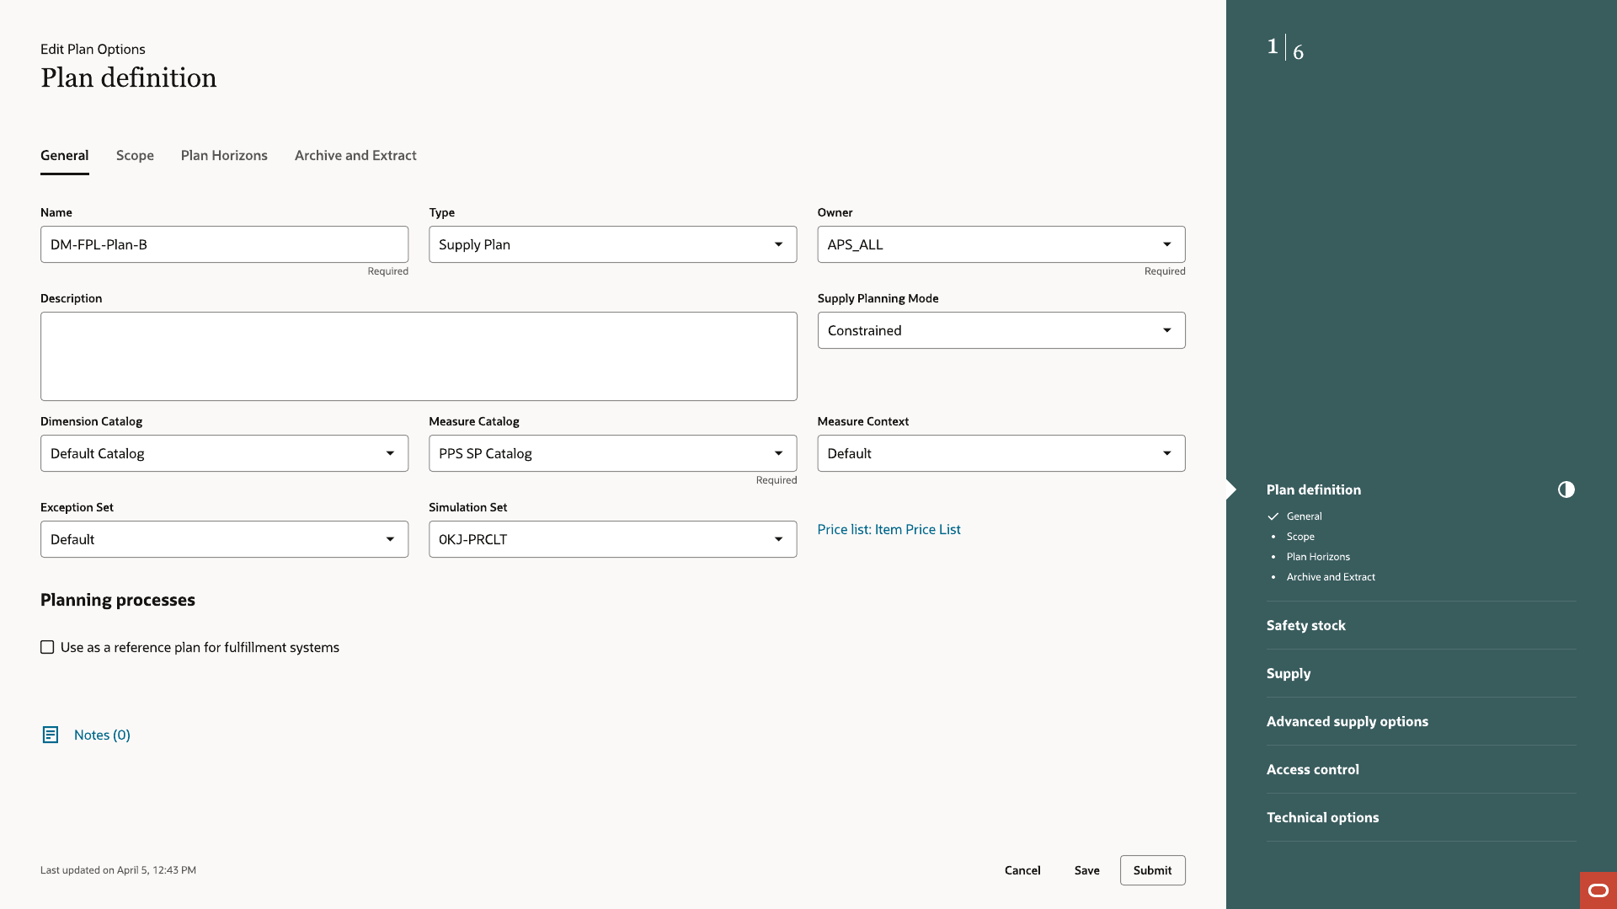
Task: Click the Save button
Action: point(1086,870)
